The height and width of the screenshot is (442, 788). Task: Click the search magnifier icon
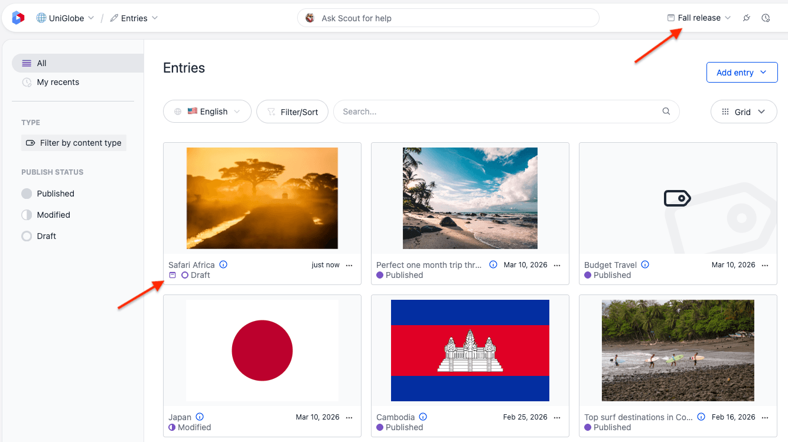point(666,112)
